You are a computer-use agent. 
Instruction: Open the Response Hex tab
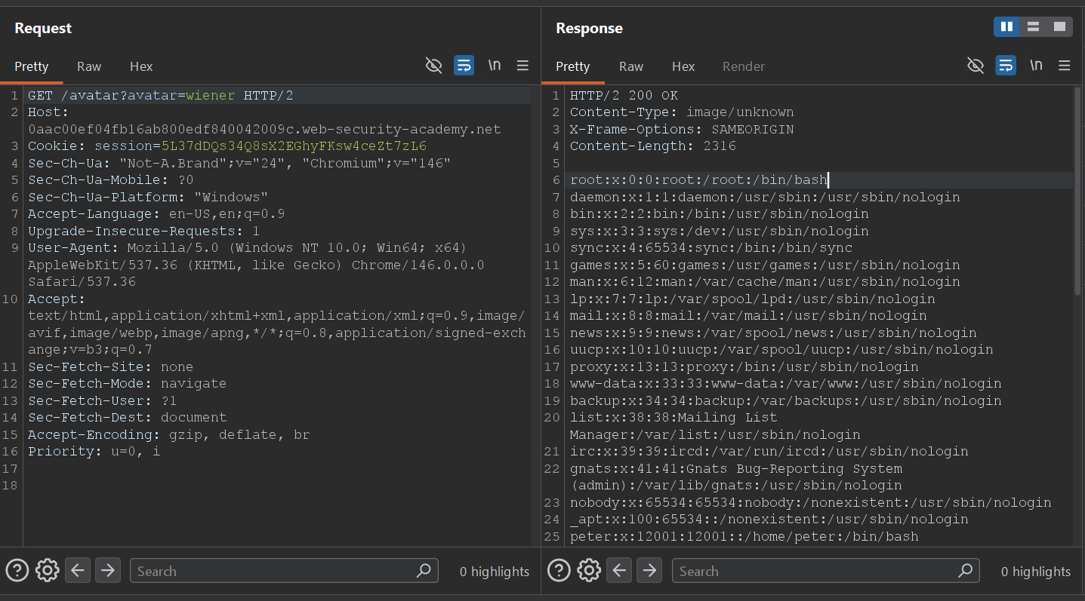(x=683, y=66)
